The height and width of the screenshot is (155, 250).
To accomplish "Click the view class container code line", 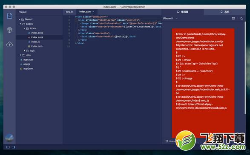I will [x=92, y=17].
